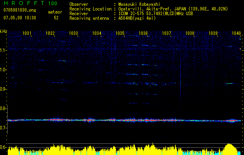Click the 1034 time marker
This screenshot has height=155, width=244.
tap(97, 33)
